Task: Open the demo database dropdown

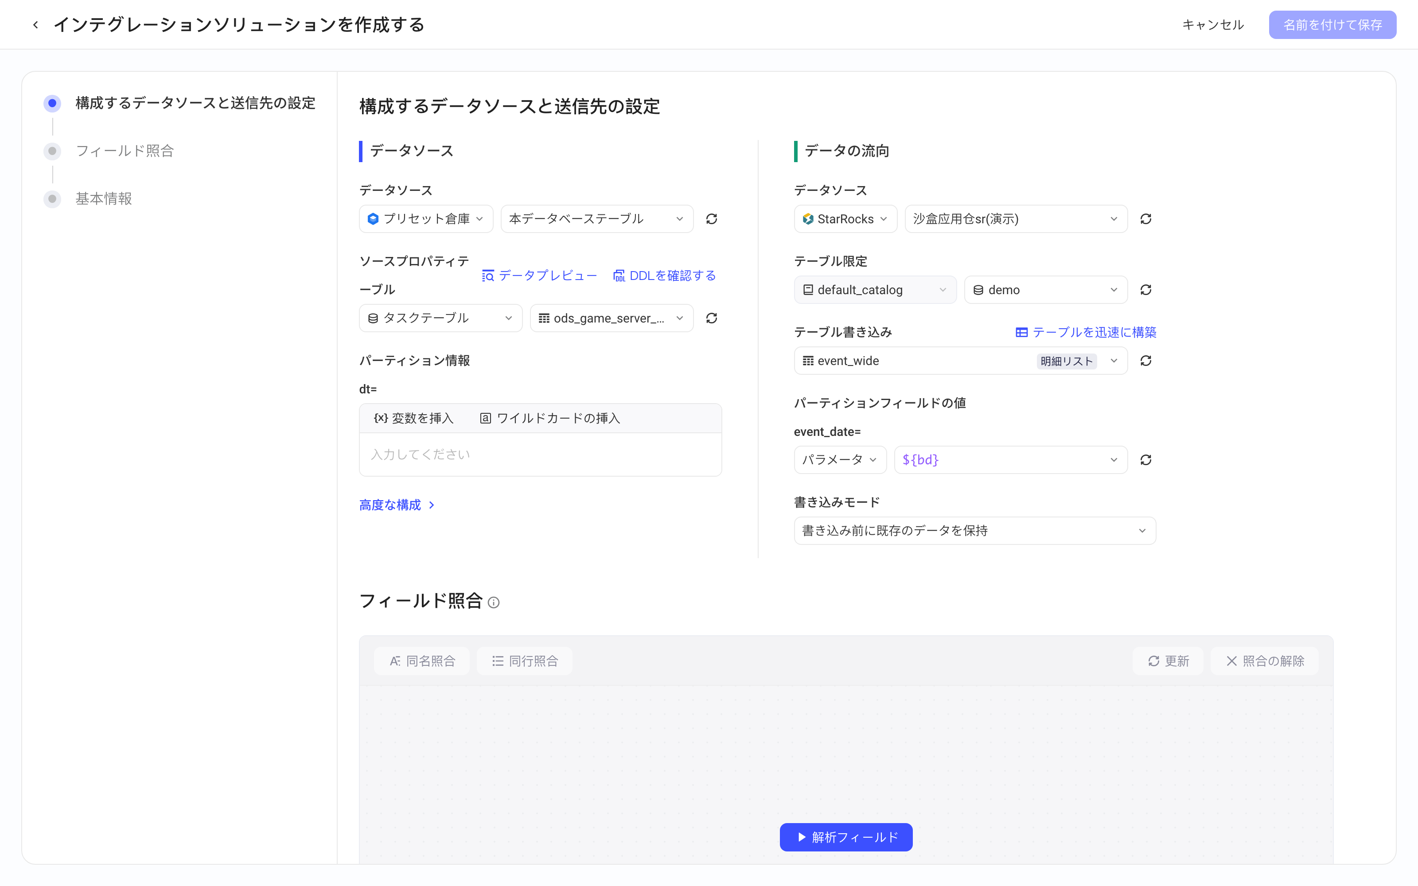Action: click(x=1046, y=289)
